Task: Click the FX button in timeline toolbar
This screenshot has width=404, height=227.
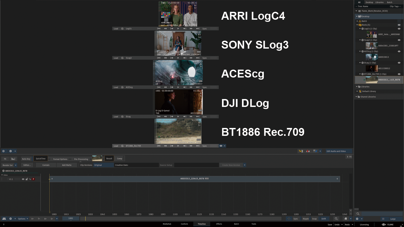Action: point(5,159)
